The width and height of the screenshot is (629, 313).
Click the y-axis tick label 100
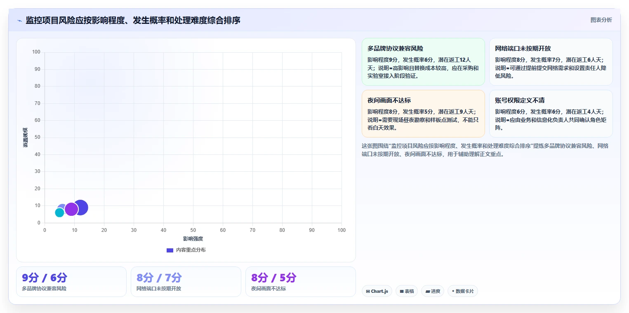point(36,52)
